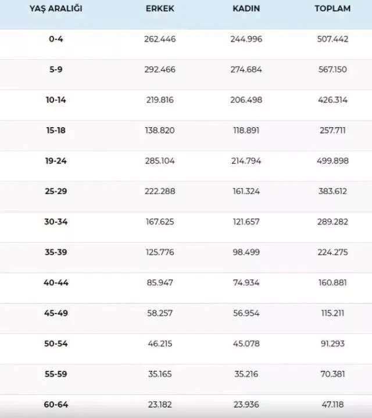Select male count 85.947 cell

(x=160, y=283)
